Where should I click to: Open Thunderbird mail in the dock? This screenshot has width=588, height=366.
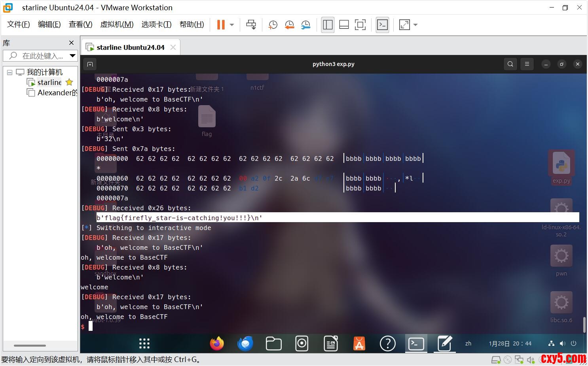point(245,343)
